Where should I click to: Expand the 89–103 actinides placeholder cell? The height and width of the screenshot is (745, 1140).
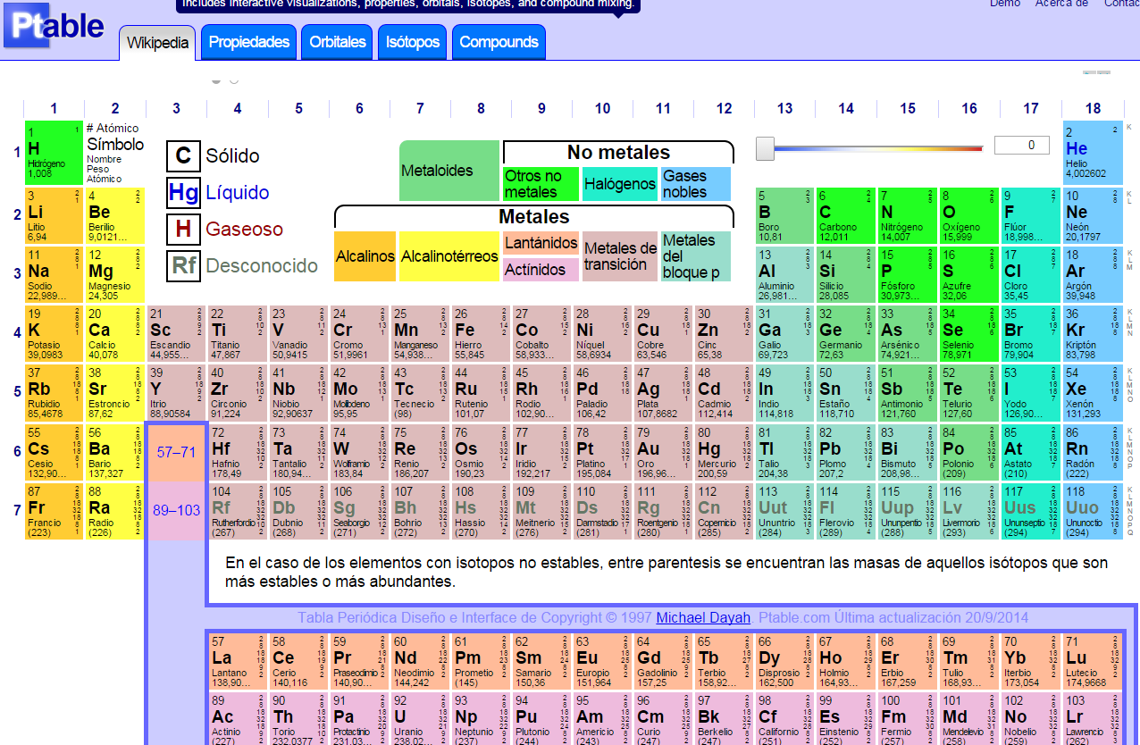(x=175, y=509)
